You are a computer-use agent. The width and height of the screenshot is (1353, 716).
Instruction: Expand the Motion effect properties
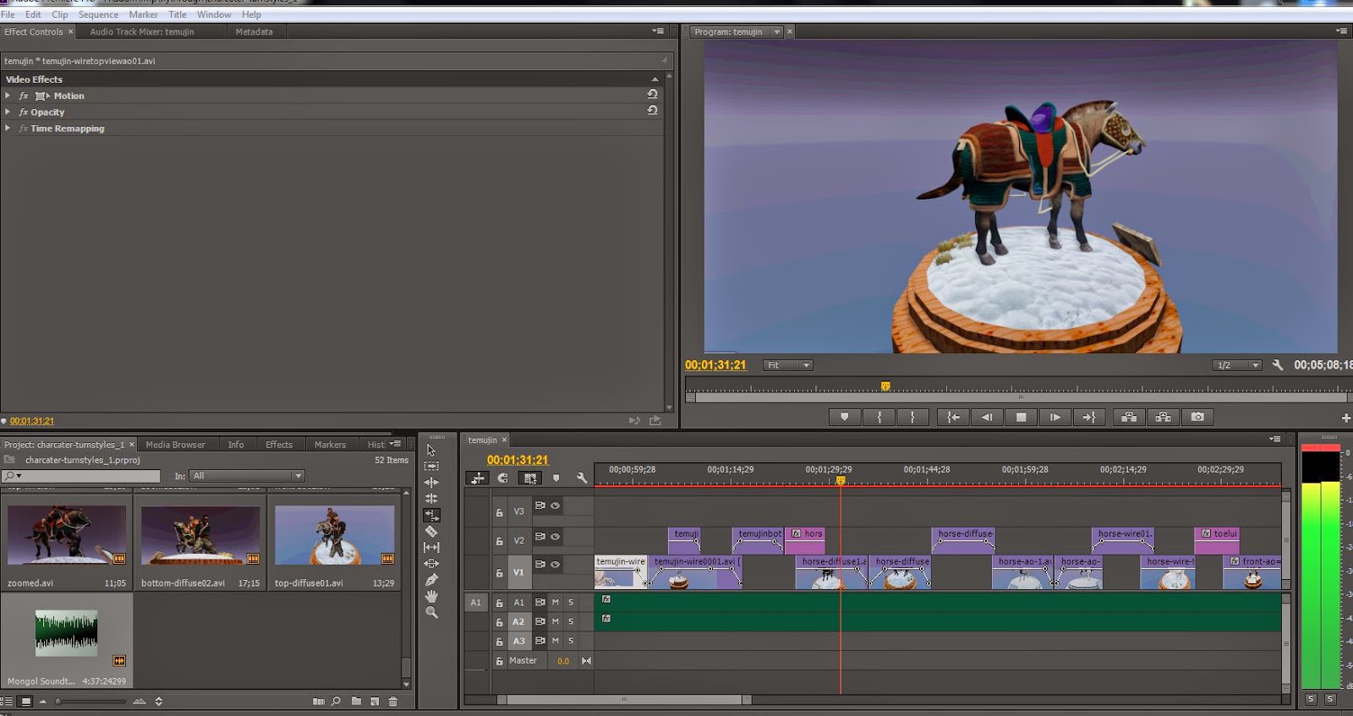coord(8,96)
